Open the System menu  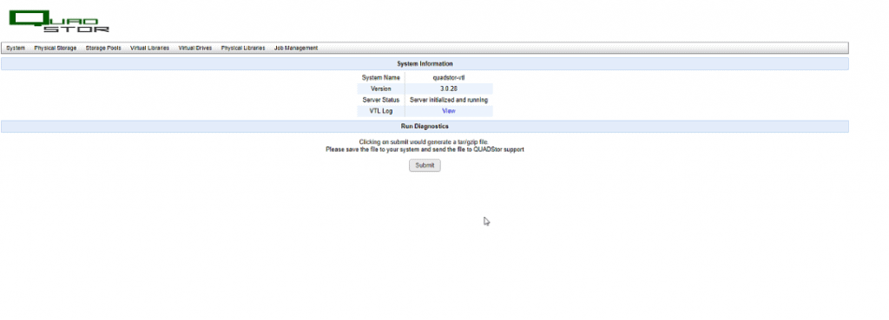point(16,49)
